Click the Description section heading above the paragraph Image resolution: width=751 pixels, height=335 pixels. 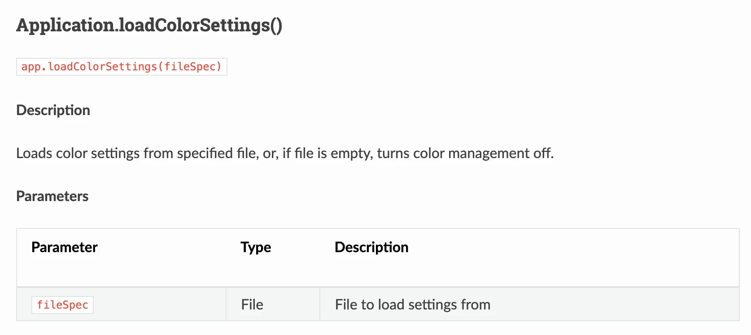[x=53, y=110]
